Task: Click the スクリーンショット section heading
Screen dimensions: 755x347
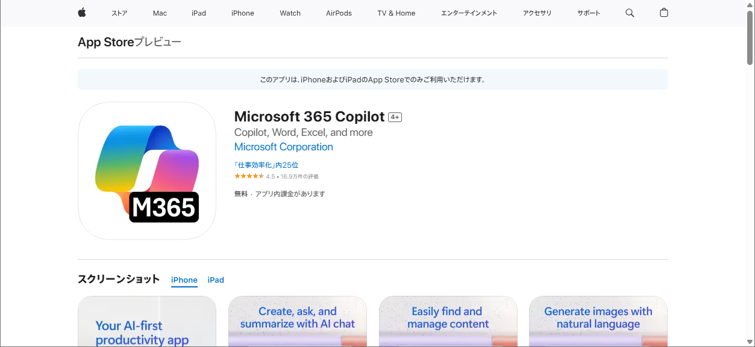Action: click(x=119, y=279)
